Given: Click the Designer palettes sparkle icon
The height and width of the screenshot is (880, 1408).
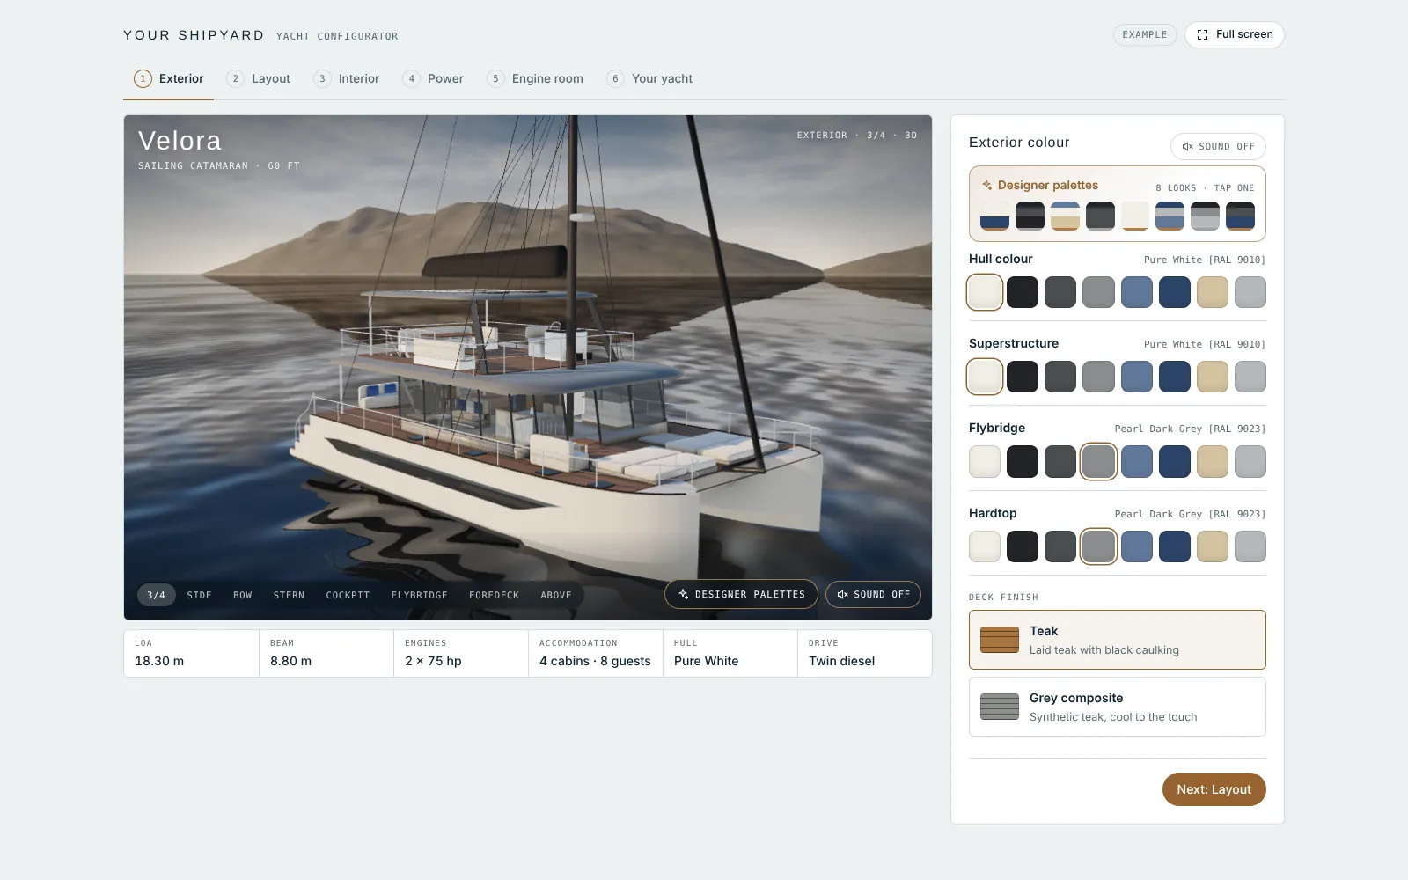Looking at the screenshot, I should coord(987,185).
